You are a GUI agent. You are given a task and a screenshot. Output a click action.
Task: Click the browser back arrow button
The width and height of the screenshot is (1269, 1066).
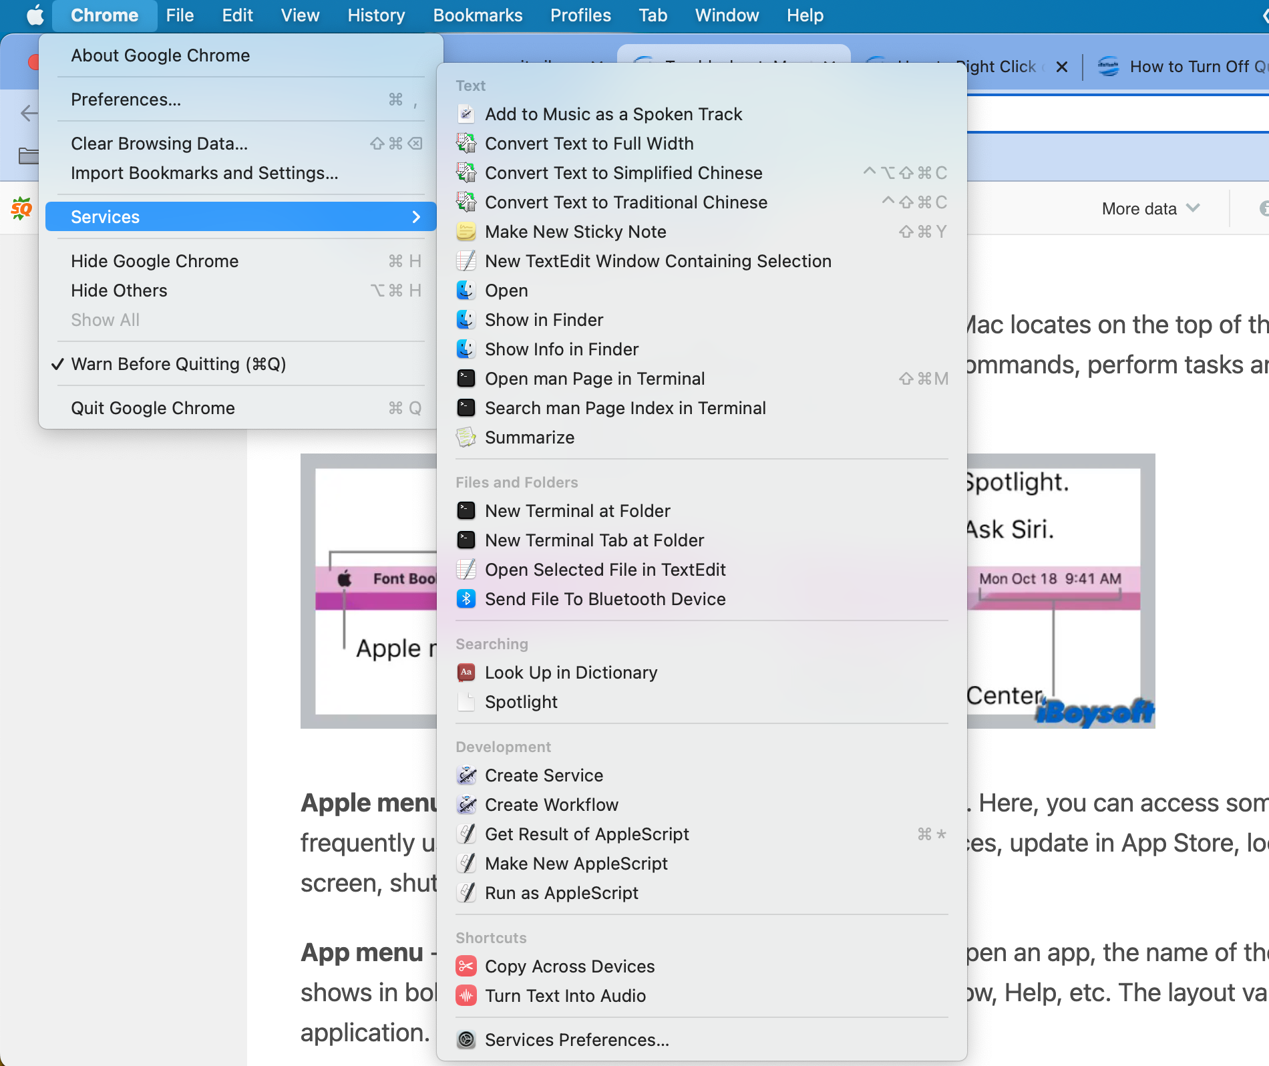(x=29, y=113)
